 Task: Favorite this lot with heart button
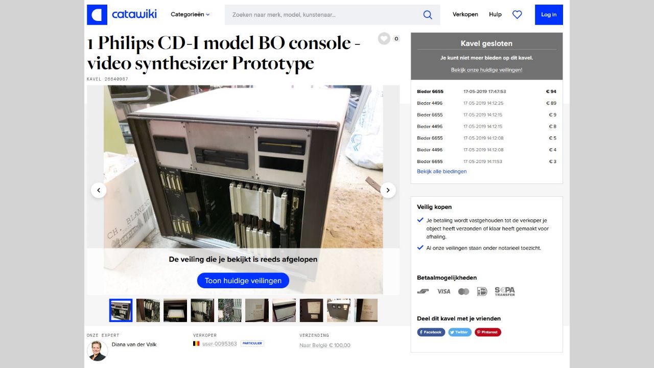(x=384, y=38)
